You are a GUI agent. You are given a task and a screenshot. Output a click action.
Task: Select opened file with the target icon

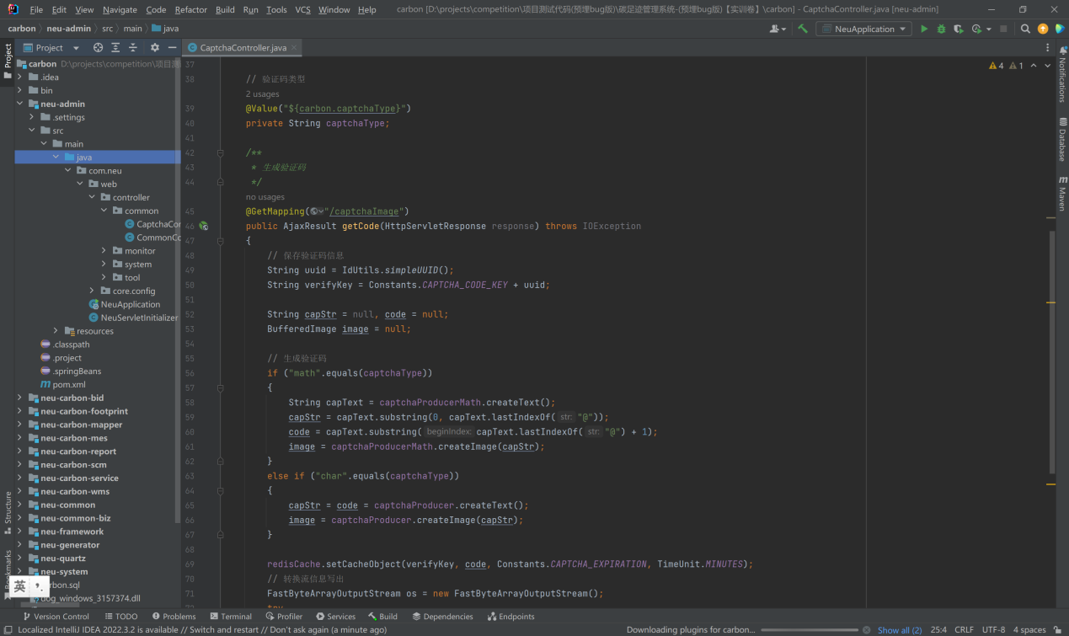pyautogui.click(x=98, y=48)
